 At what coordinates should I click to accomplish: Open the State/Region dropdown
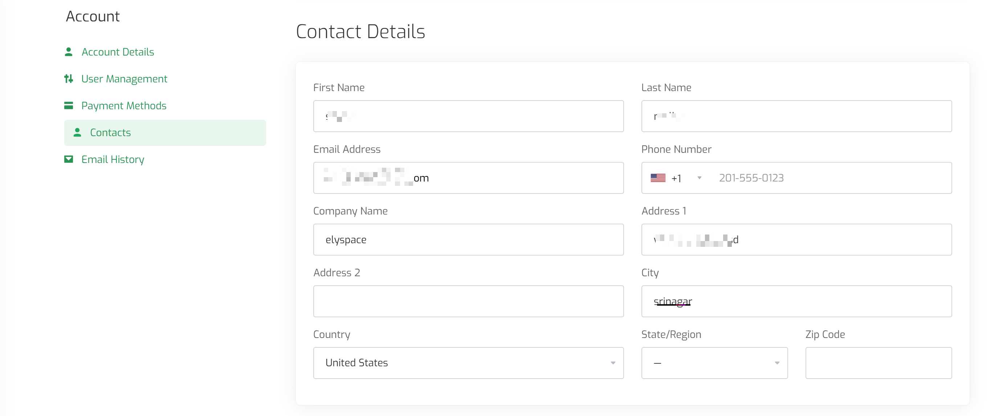click(x=714, y=363)
